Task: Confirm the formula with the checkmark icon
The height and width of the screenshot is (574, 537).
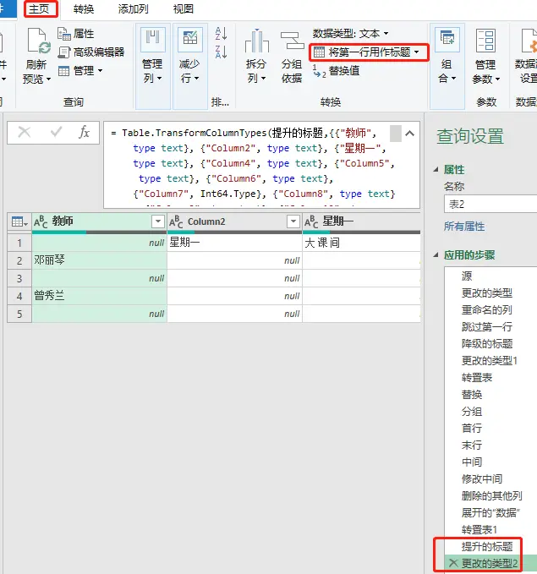Action: [56, 132]
